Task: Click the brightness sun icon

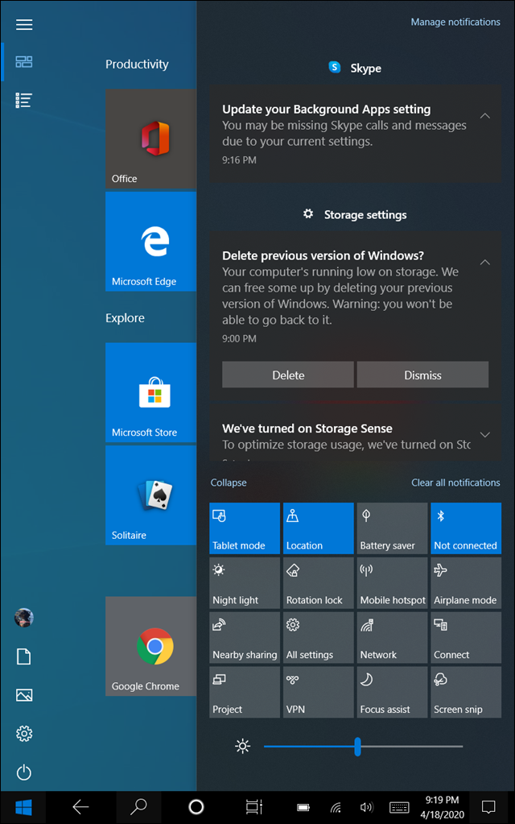Action: pos(242,746)
